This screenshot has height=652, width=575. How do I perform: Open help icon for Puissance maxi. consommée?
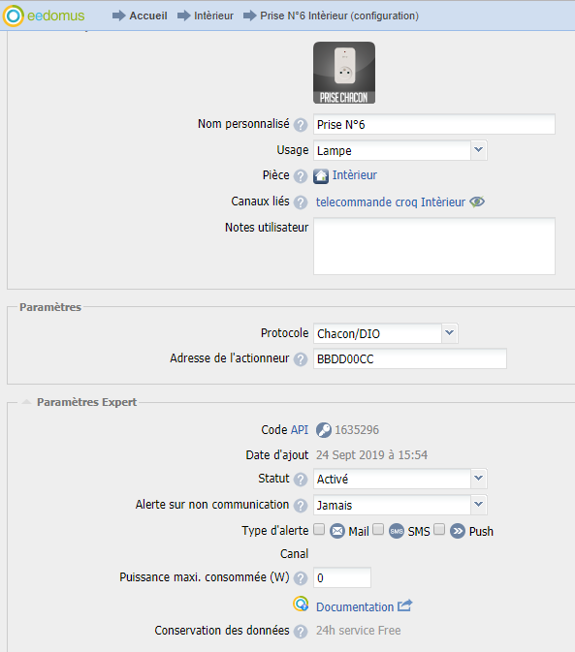[301, 578]
